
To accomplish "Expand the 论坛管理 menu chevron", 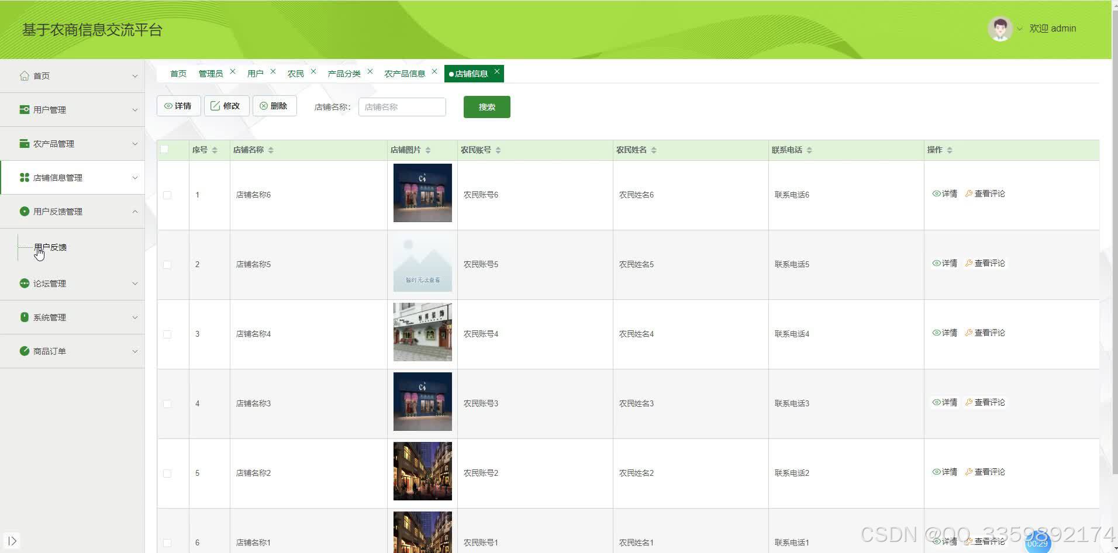I will [x=135, y=284].
